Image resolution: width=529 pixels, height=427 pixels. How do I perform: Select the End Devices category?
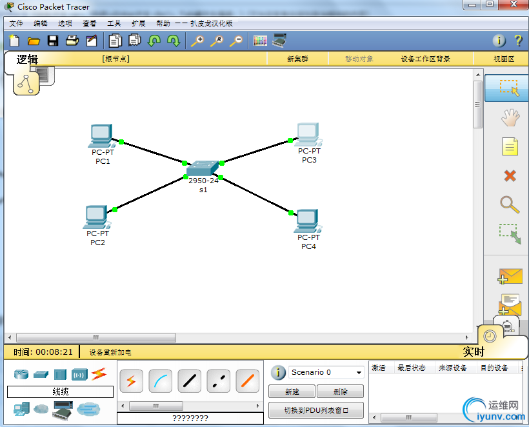(21, 409)
